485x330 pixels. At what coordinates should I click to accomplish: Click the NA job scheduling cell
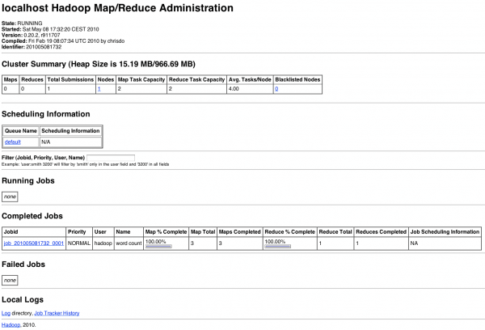click(445, 243)
